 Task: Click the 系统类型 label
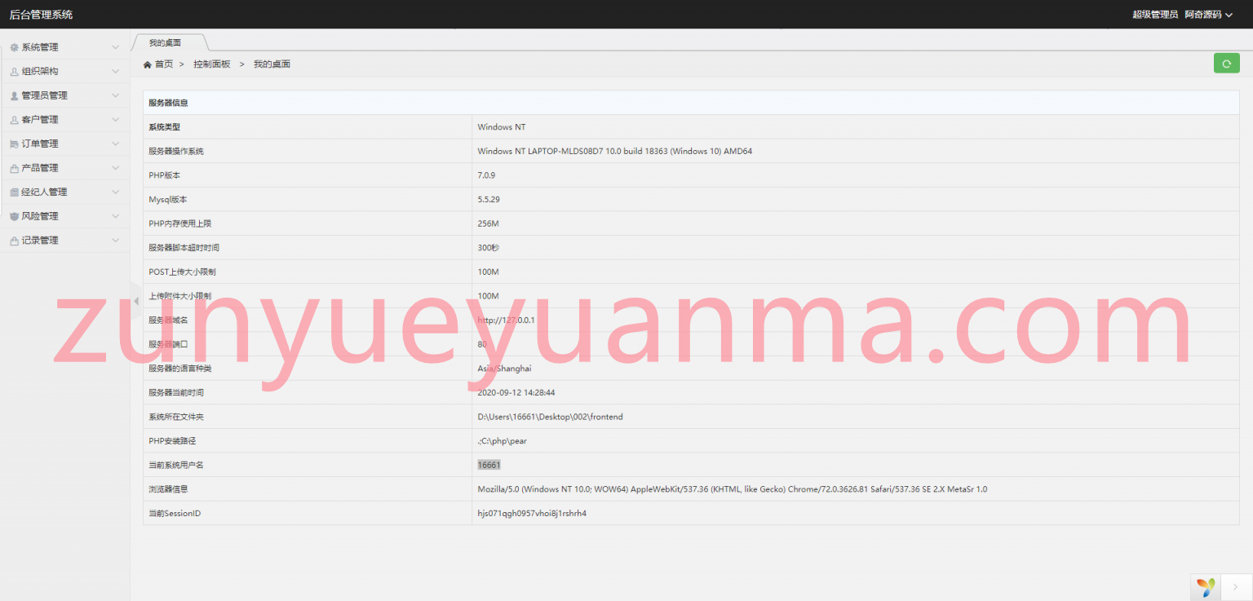(164, 127)
